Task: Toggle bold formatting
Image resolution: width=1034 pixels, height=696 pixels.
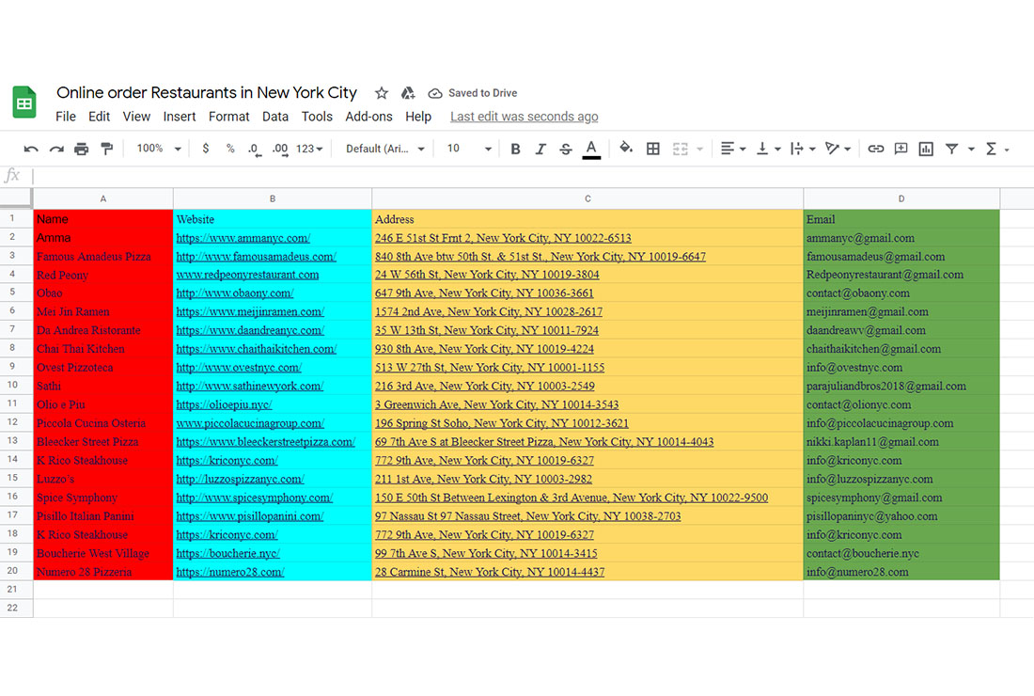Action: pos(516,150)
